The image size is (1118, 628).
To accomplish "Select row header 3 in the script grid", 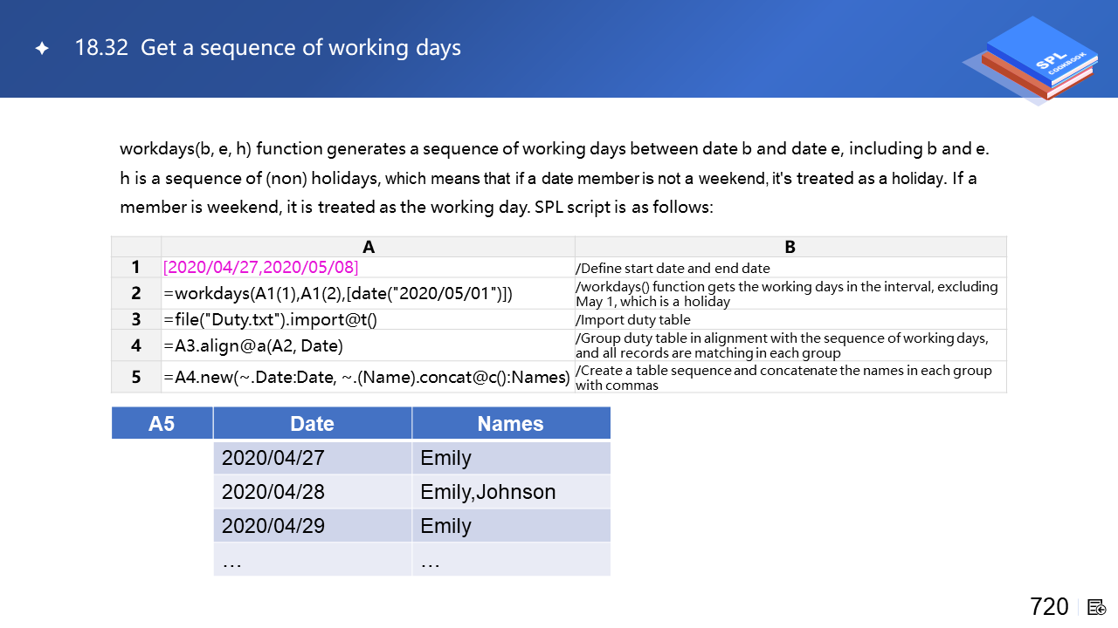I will pos(136,319).
